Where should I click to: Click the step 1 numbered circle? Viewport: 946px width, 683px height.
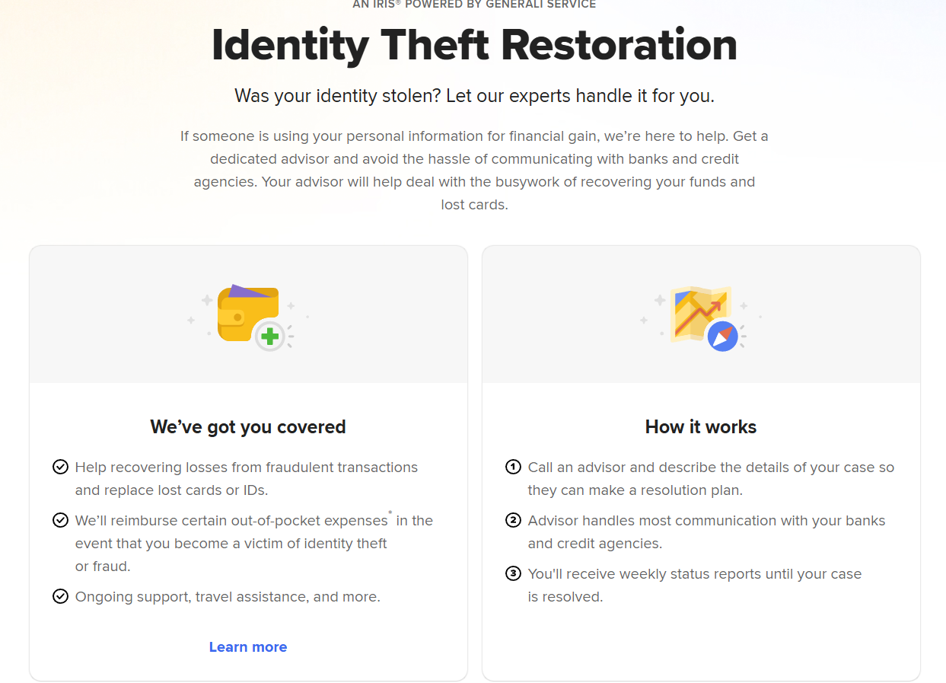coord(513,467)
